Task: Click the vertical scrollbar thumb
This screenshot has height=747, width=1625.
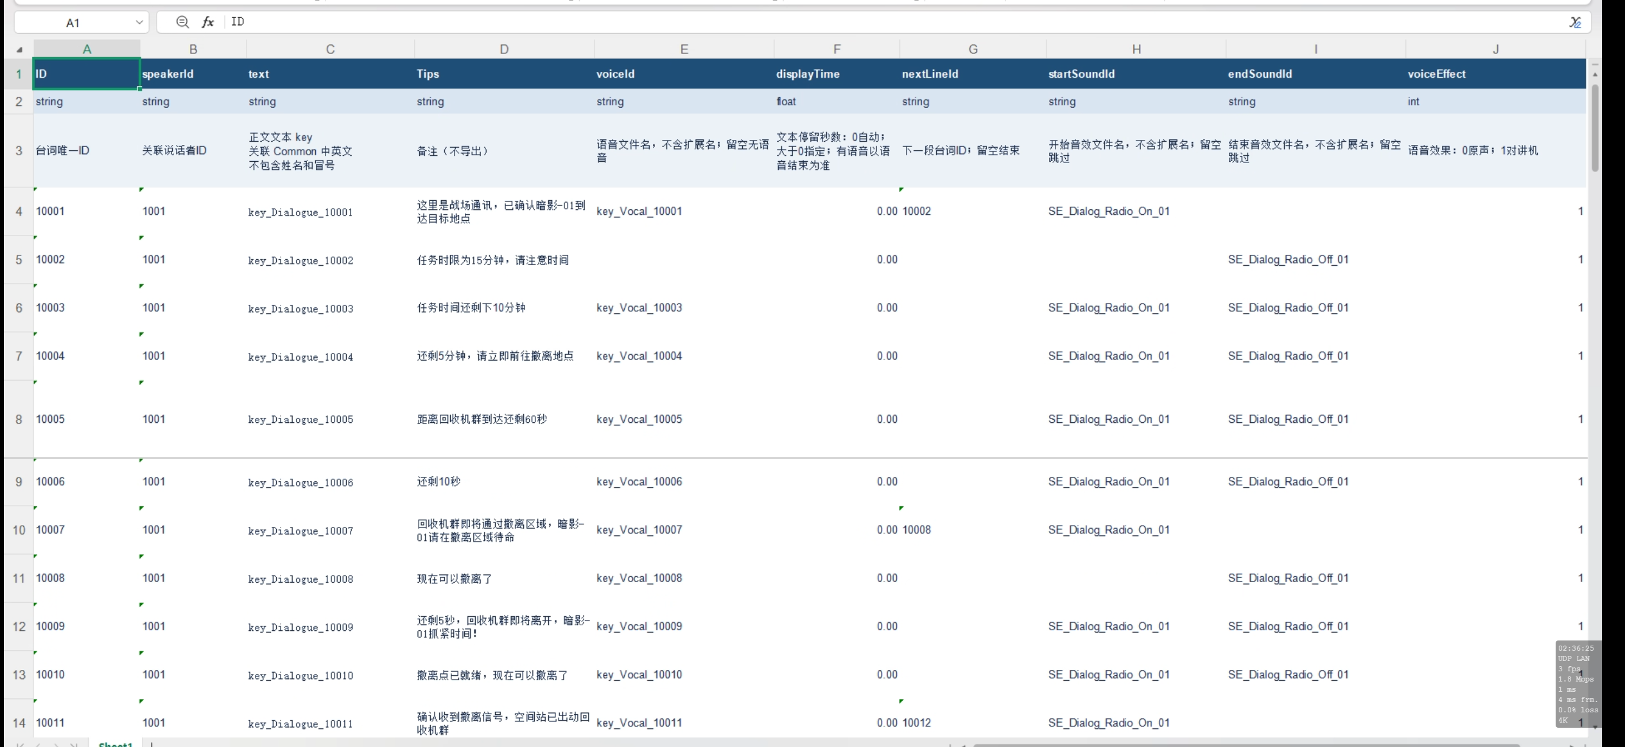Action: coord(1595,128)
